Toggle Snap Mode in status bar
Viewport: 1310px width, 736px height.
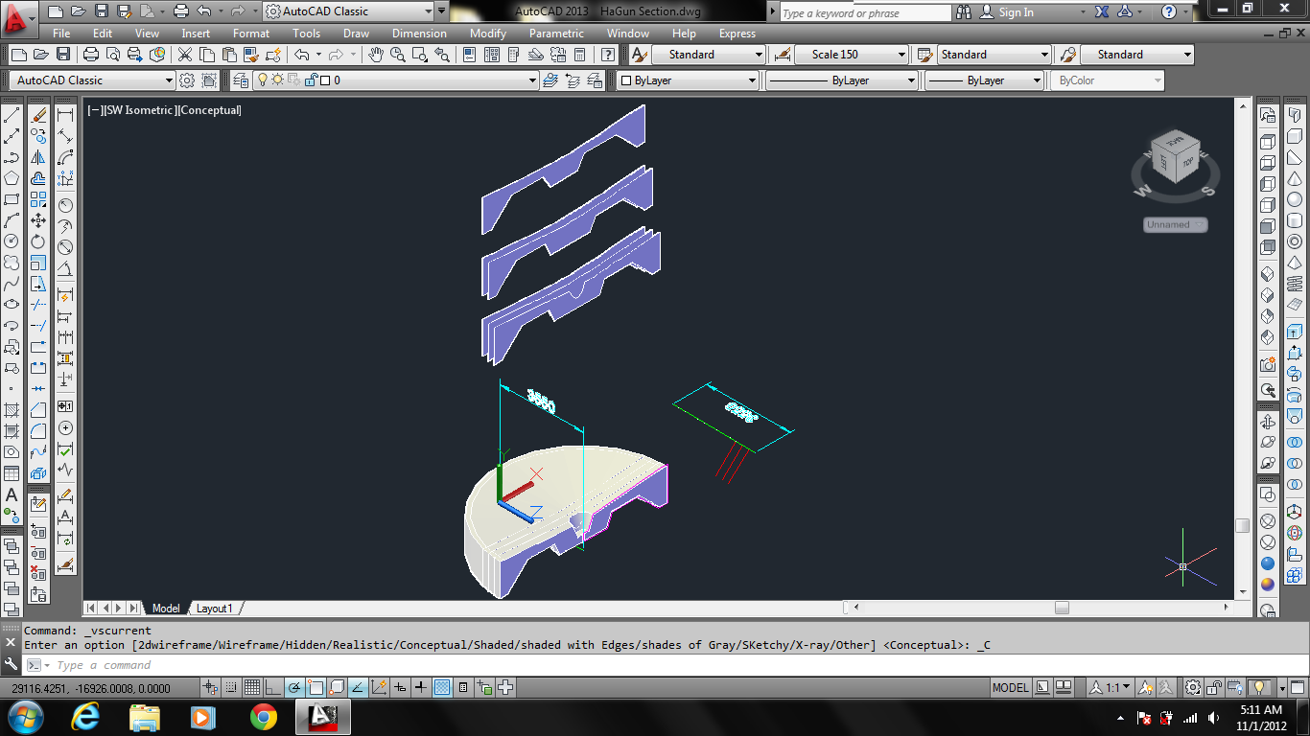pos(230,687)
